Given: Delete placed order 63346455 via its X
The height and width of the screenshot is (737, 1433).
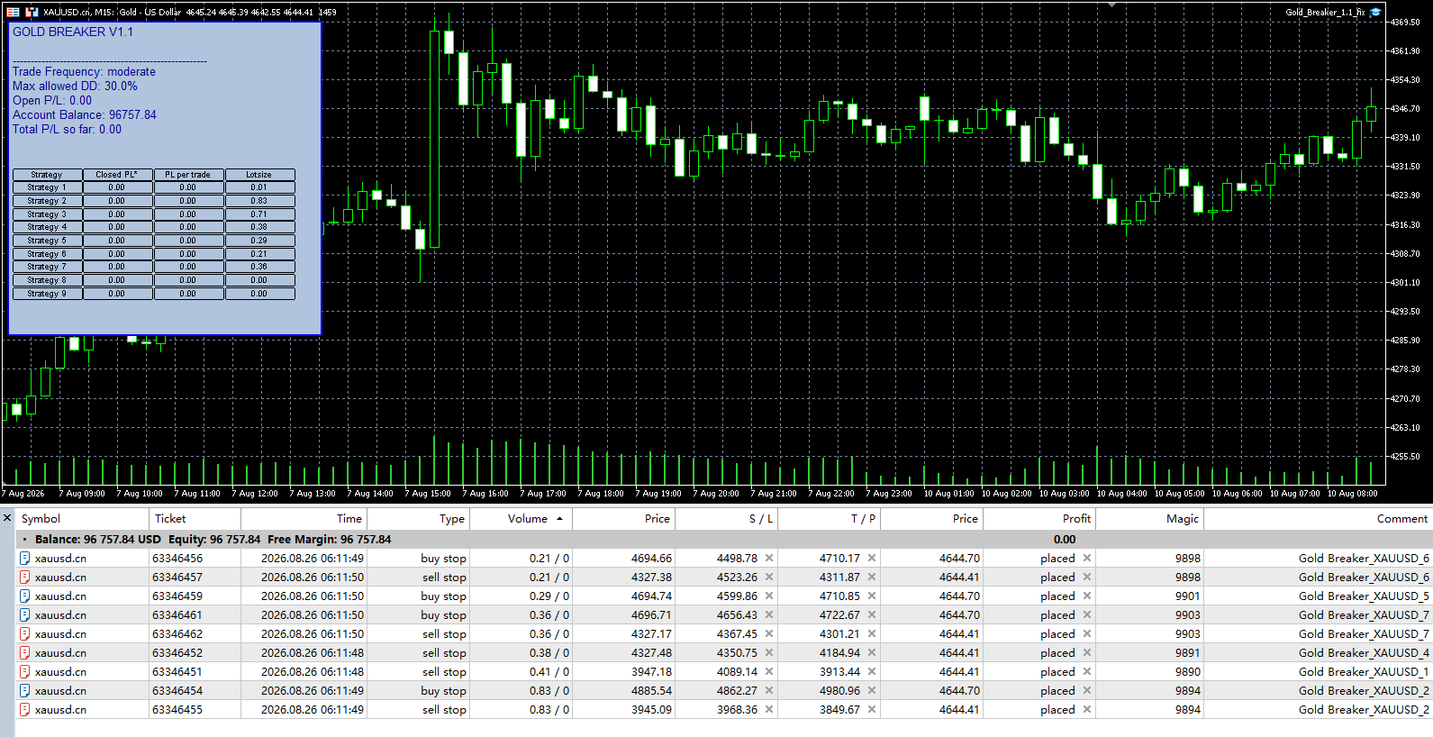Looking at the screenshot, I should coord(1087,710).
